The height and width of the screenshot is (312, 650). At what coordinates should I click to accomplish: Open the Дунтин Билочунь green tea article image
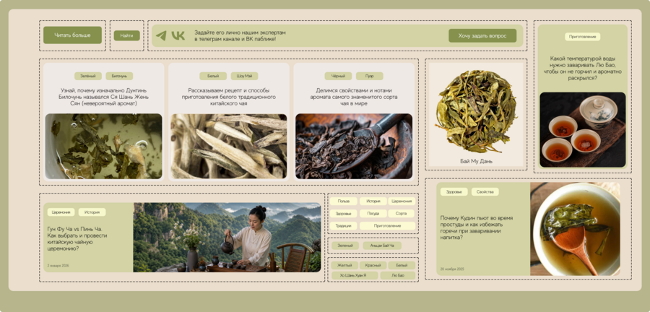[x=103, y=147]
